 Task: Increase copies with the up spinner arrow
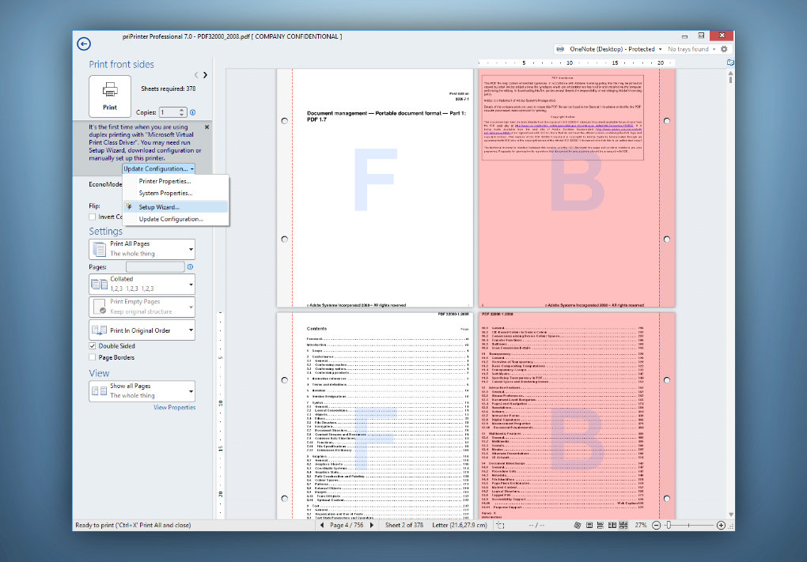[x=182, y=110]
